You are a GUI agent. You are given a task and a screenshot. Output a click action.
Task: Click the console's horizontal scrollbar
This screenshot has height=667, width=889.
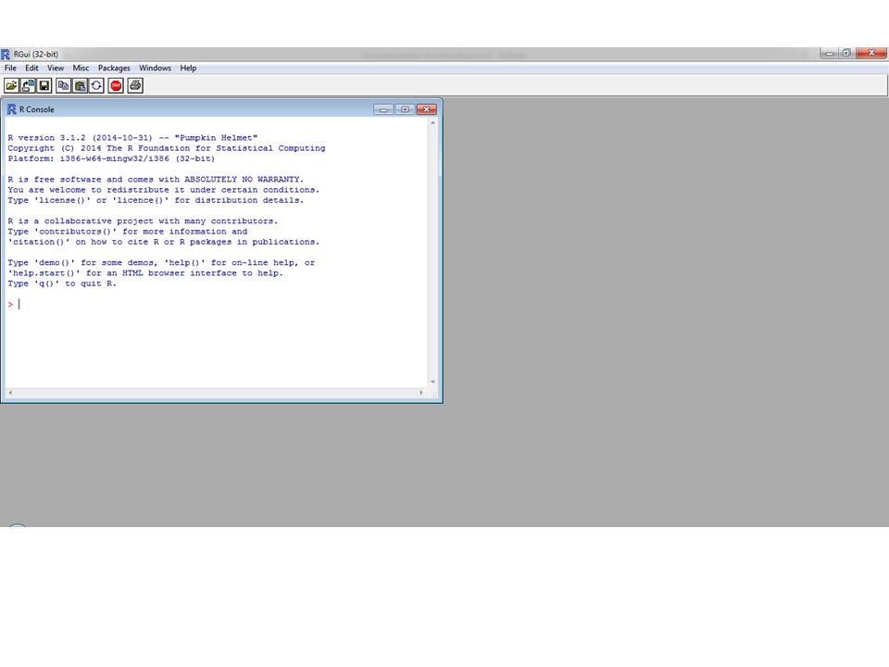(x=213, y=393)
